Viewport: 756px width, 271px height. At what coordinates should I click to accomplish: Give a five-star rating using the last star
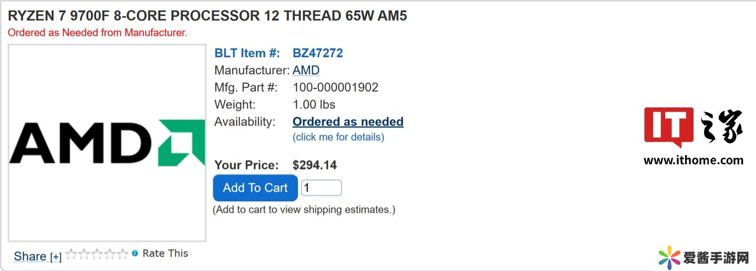[122, 254]
